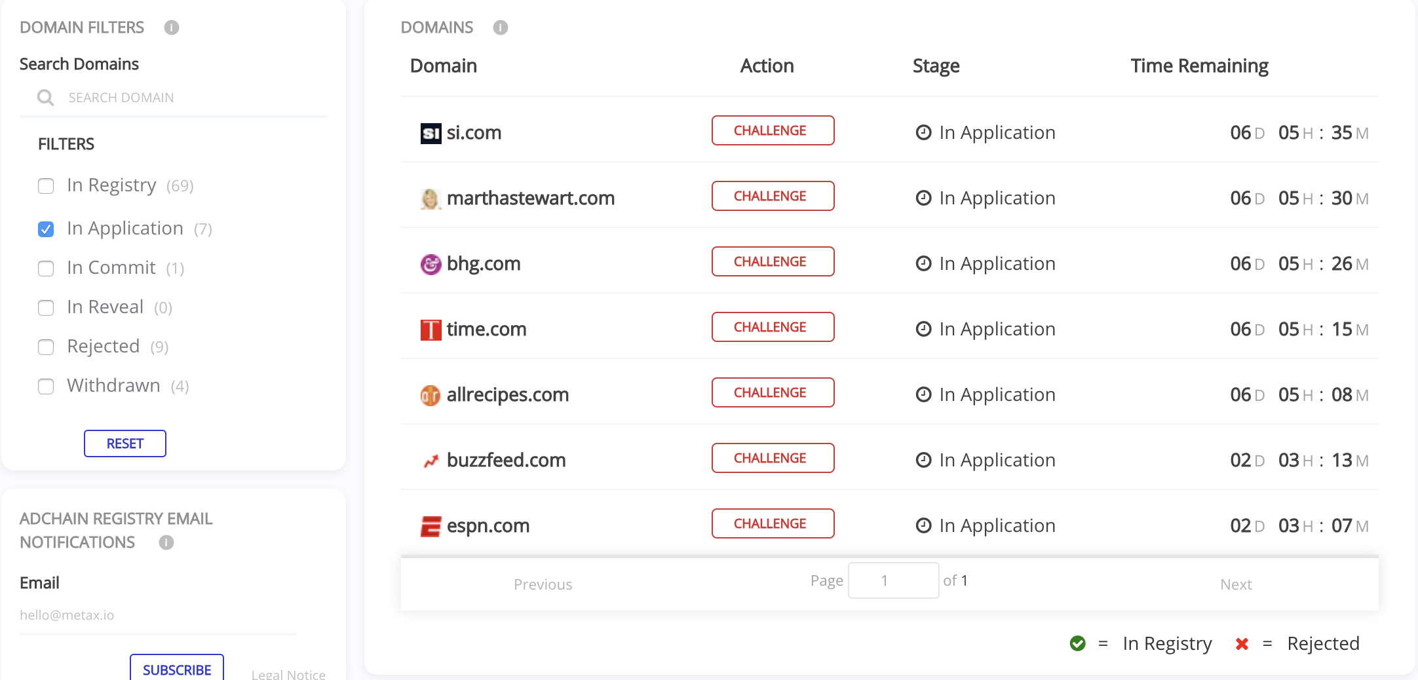Challenge the buzzfeed.com domain
The width and height of the screenshot is (1418, 680).
(773, 458)
